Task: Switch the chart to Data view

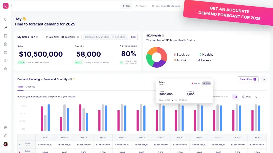Action: tap(246, 96)
